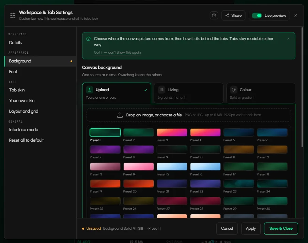This screenshot has height=243, width=308.
Task: Choose green Preset 18
Action: pos(272,167)
